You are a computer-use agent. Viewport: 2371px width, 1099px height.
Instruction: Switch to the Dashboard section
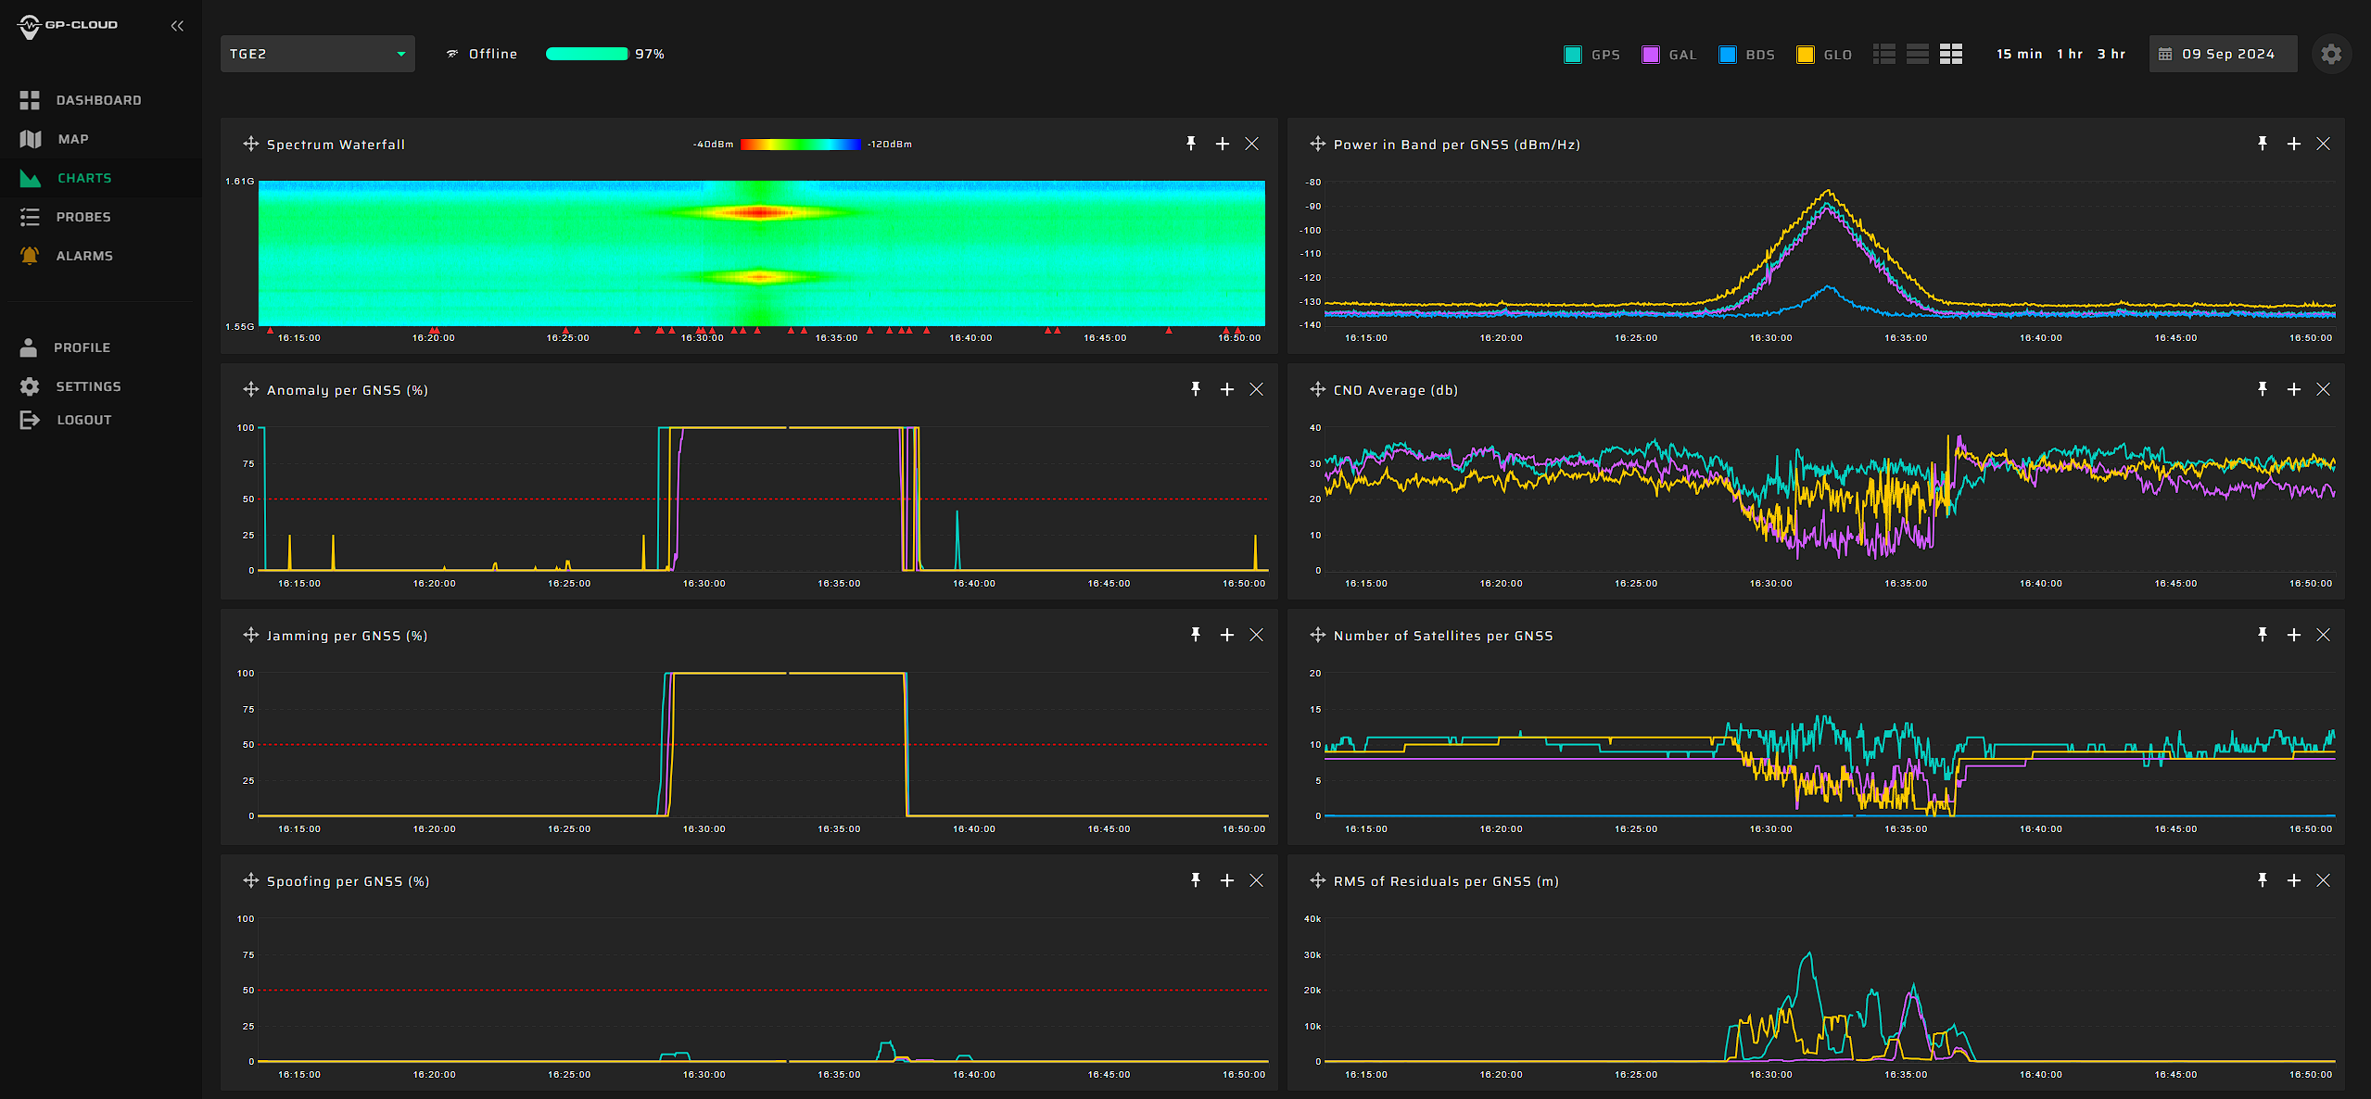point(99,99)
